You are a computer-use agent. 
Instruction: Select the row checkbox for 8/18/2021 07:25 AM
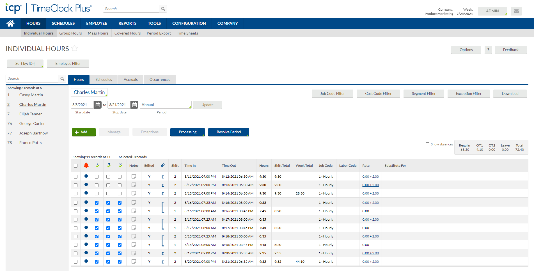(75, 237)
